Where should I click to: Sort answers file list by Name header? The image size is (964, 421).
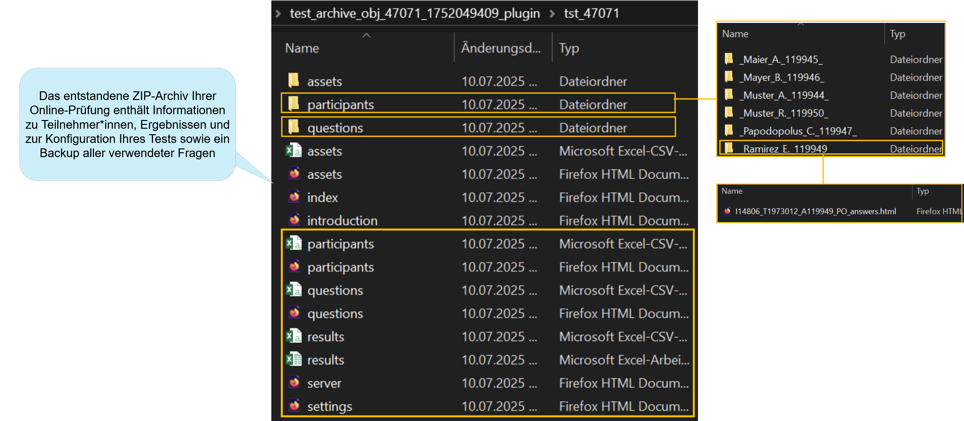pyautogui.click(x=732, y=191)
